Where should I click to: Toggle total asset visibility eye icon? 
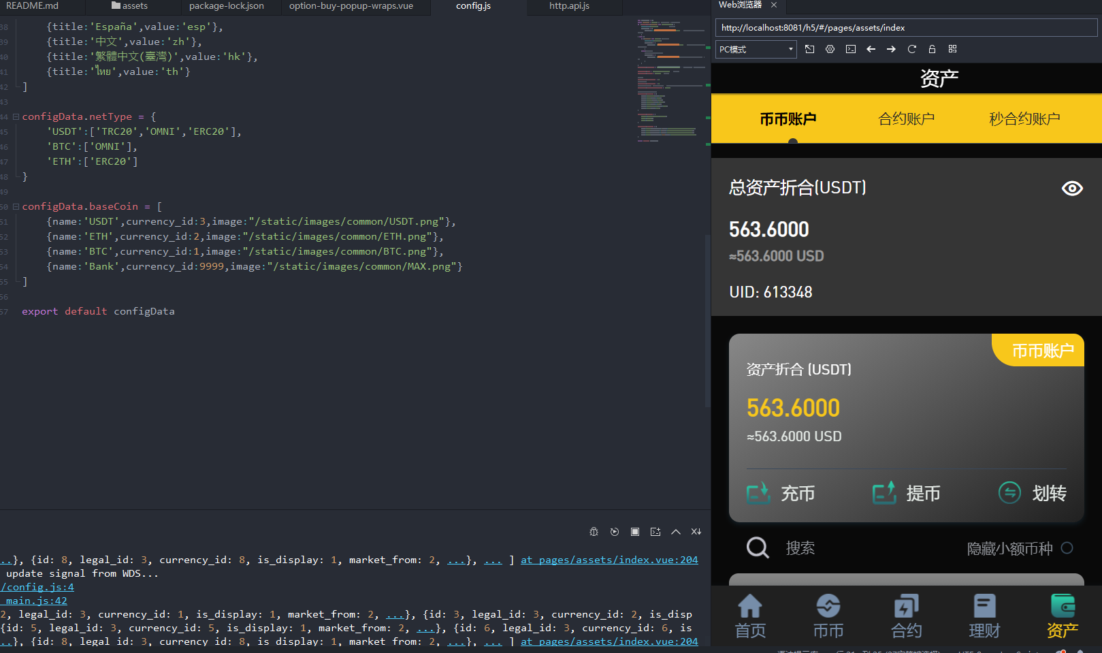click(x=1072, y=188)
